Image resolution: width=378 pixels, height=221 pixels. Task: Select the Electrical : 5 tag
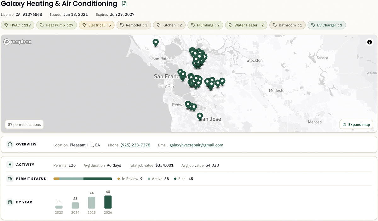96,25
